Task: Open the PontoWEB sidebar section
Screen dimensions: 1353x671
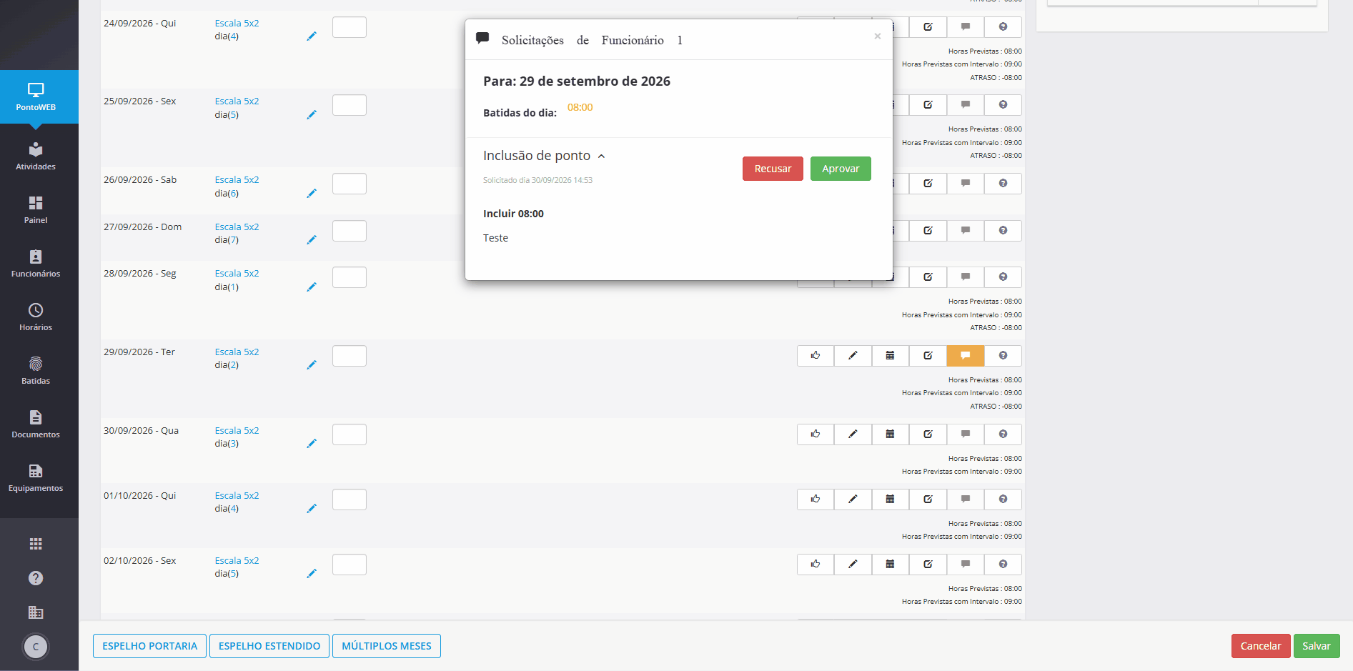Action: point(36,96)
